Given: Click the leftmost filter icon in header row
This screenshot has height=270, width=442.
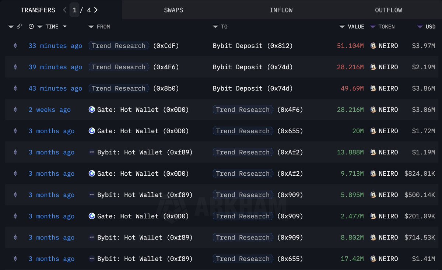Looking at the screenshot, I should pos(11,27).
